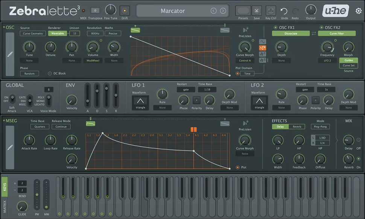Click the Undo arrow icon

click(x=284, y=11)
